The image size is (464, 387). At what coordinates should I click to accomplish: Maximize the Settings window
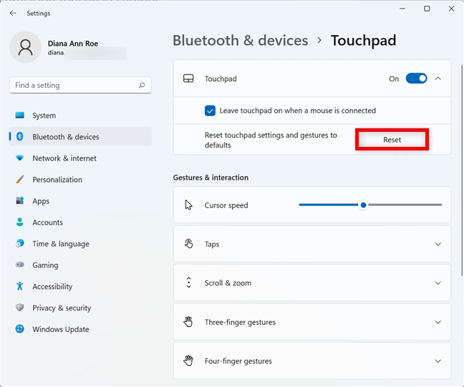coord(427,9)
